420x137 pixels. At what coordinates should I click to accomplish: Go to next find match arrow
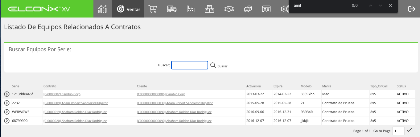[381, 6]
